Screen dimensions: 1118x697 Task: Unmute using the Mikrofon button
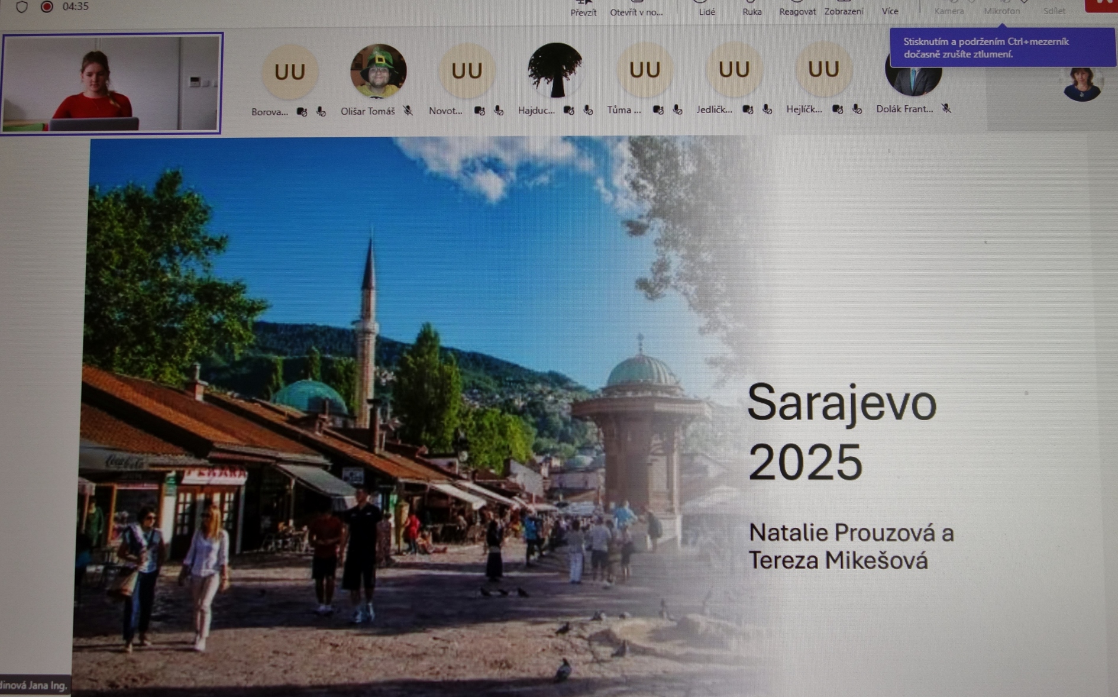1001,8
